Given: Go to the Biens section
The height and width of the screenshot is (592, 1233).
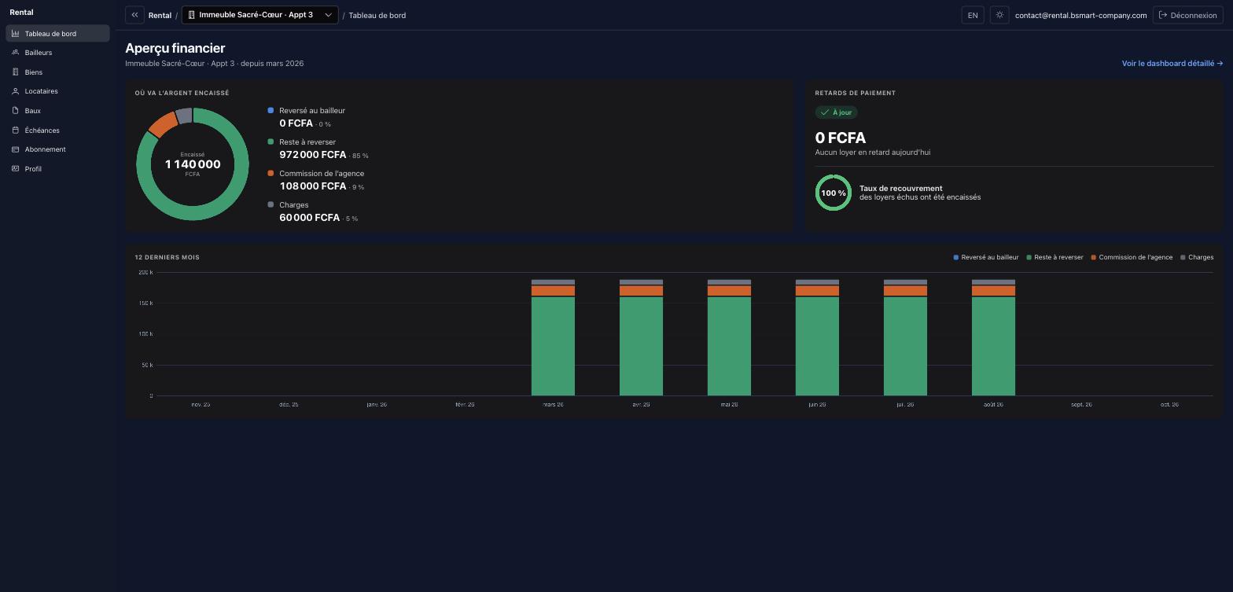Looking at the screenshot, I should [57, 72].
